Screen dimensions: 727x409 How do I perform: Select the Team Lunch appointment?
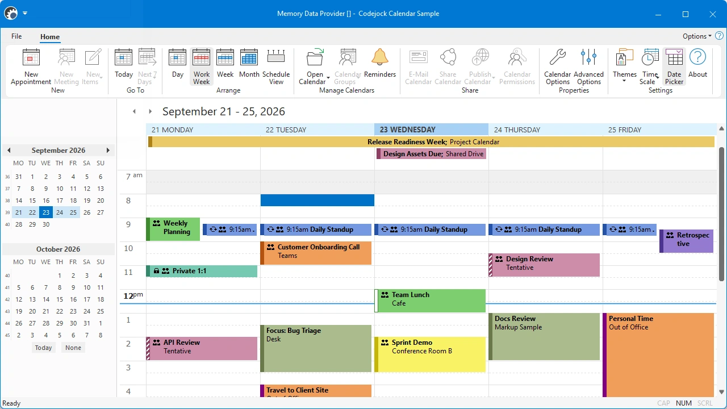pyautogui.click(x=431, y=301)
